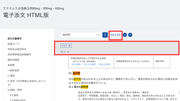Viewport: 180px width, 101px height.
Task: Remove the saved 副作用 word tag
Action: [69, 45]
